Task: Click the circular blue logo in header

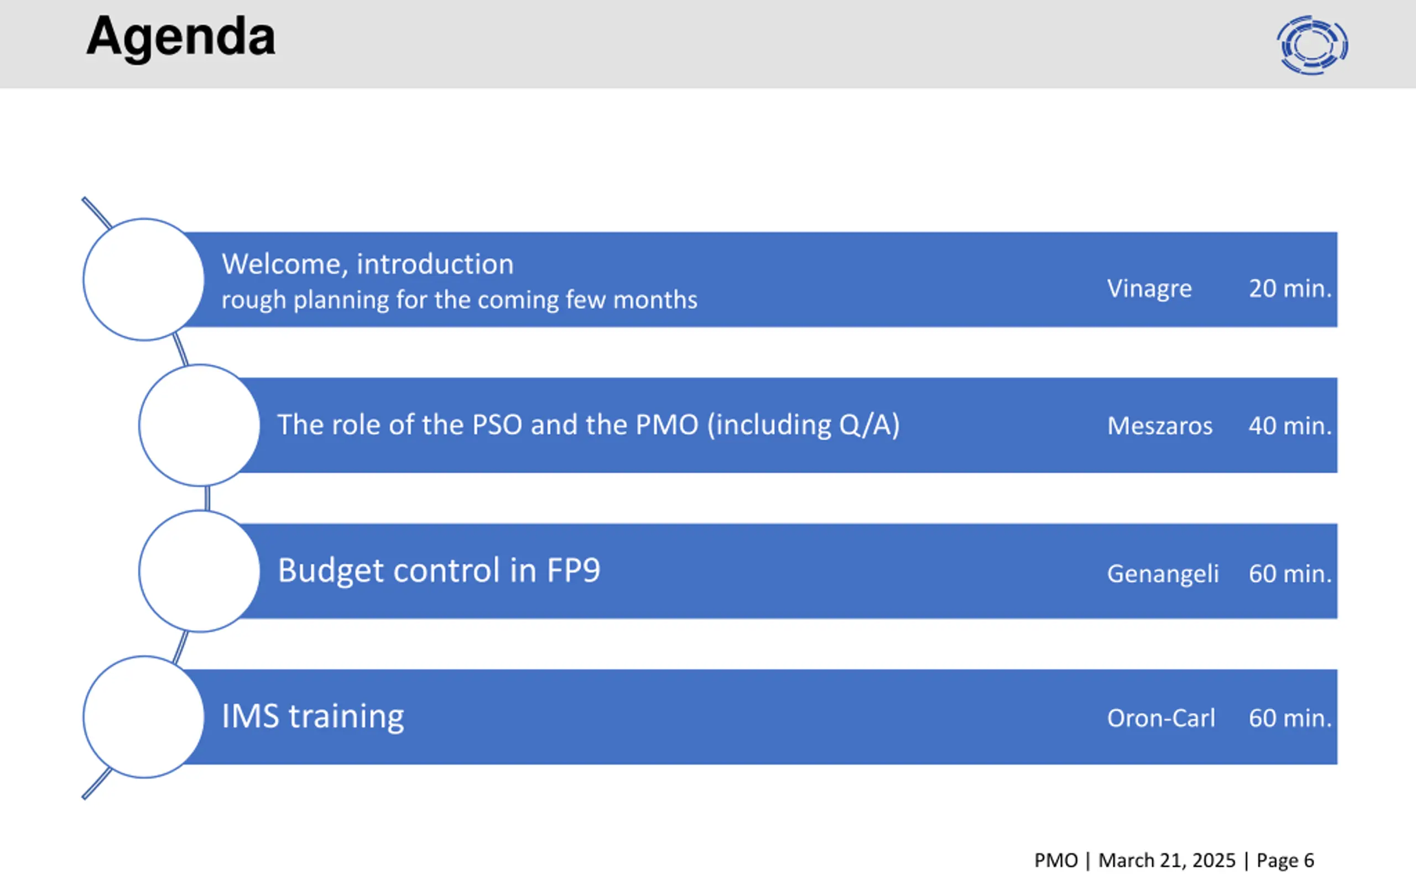Action: coord(1313,45)
